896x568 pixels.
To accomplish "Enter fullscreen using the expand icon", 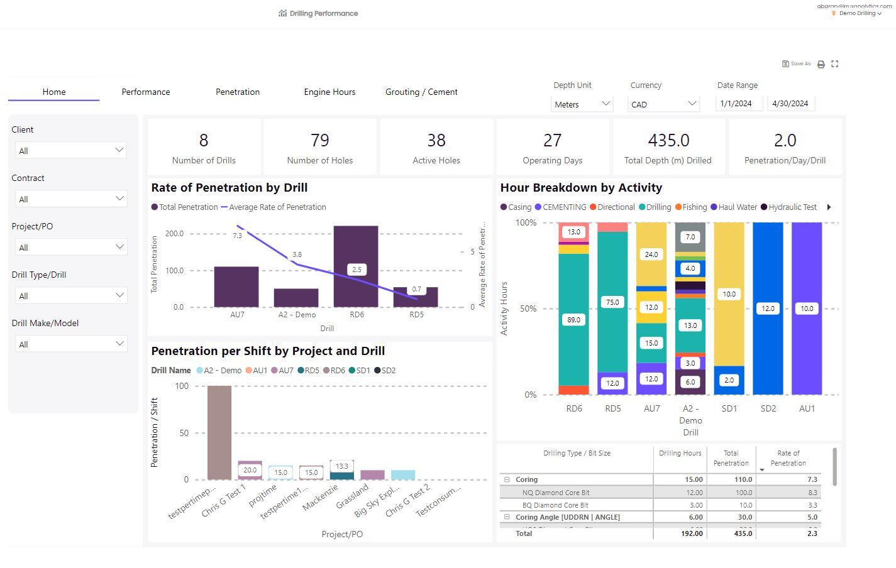I will (835, 64).
